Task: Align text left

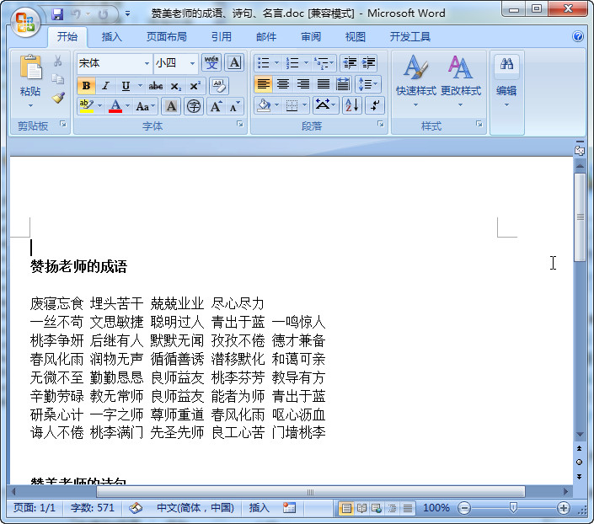Action: (x=263, y=83)
